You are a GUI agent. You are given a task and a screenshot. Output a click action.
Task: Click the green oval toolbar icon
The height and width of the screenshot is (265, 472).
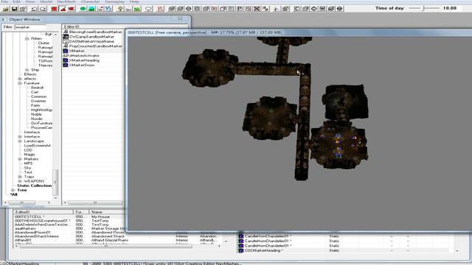tap(83, 9)
